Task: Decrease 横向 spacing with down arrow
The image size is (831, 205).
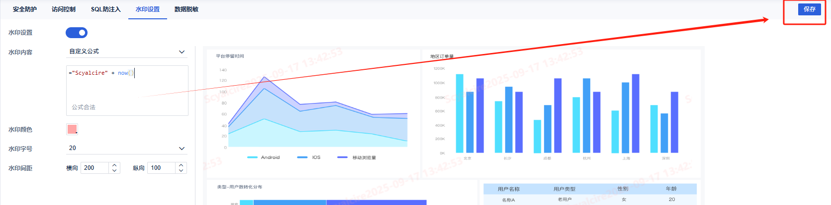Action: point(114,170)
